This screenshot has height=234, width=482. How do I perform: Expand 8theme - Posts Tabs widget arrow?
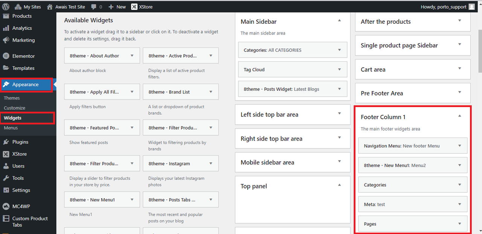click(x=210, y=200)
